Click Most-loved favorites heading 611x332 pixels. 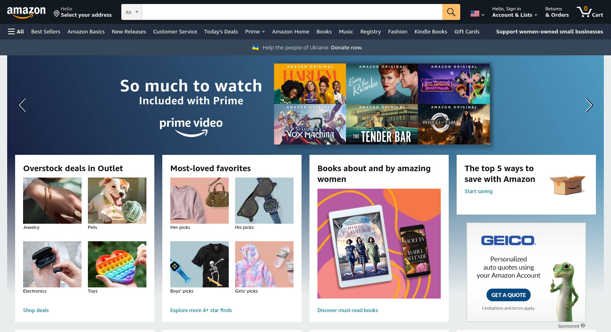click(210, 168)
